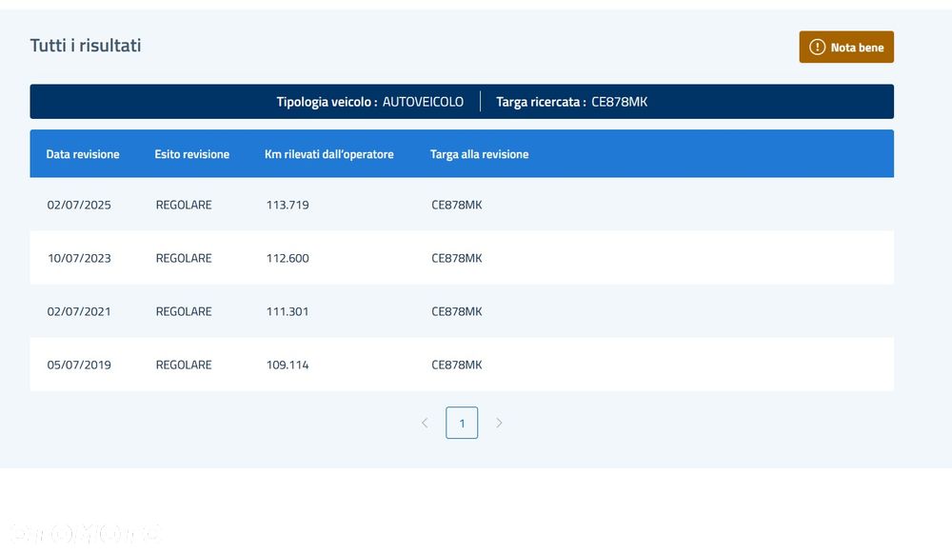Image resolution: width=952 pixels, height=553 pixels.
Task: Select the date 05/07/2019
Action: point(79,365)
